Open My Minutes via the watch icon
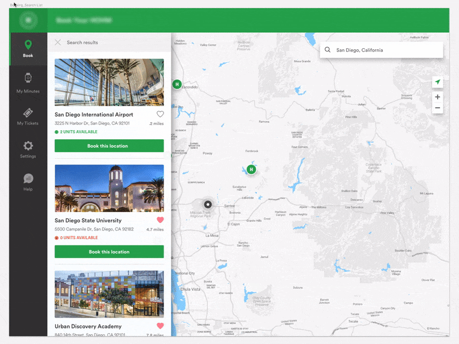 pos(28,77)
